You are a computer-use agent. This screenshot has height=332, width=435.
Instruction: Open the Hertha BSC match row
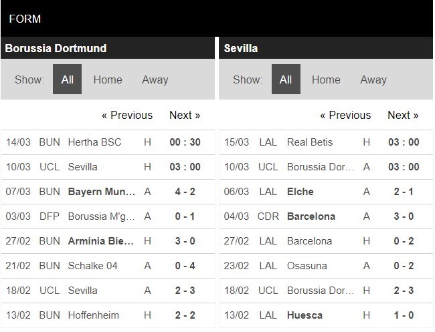[x=92, y=142]
